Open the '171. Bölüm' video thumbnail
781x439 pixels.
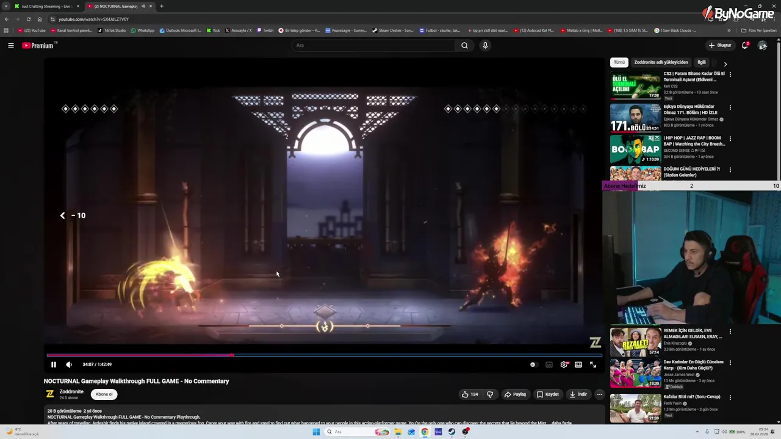point(636,117)
